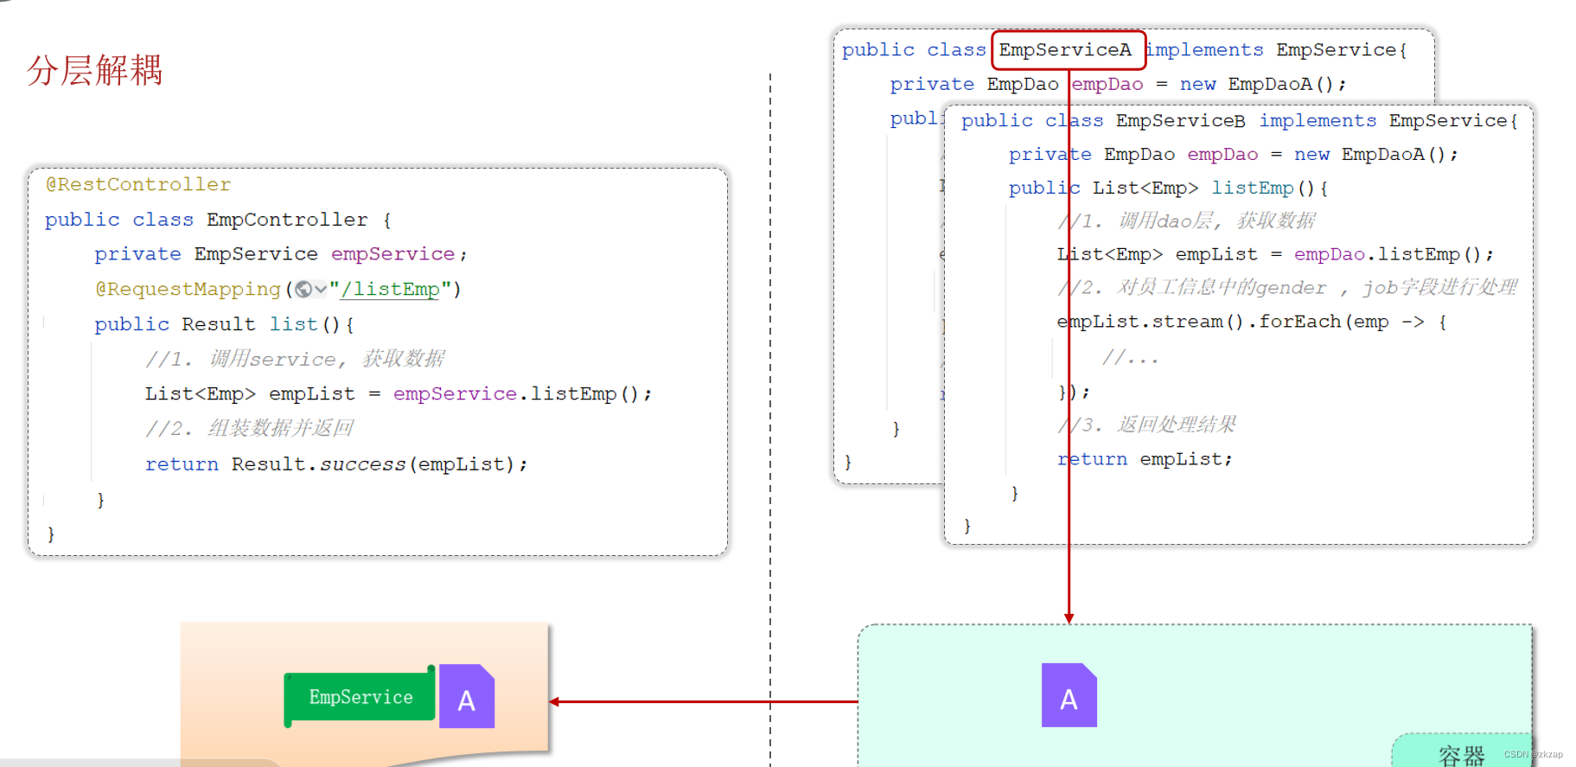Image resolution: width=1576 pixels, height=767 pixels.
Task: Click the @RestController annotation
Action: 138,184
